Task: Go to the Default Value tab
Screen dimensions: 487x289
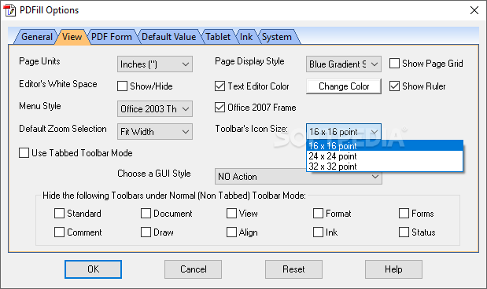Action: (x=169, y=37)
